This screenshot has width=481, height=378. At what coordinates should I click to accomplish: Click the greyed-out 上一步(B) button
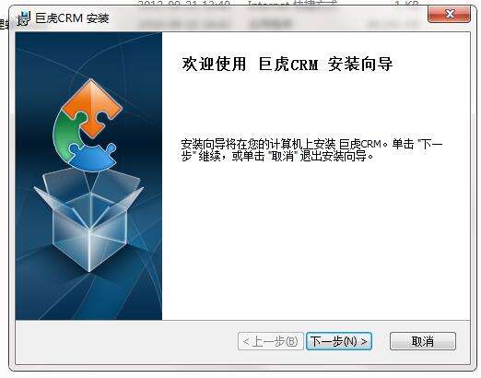[271, 341]
